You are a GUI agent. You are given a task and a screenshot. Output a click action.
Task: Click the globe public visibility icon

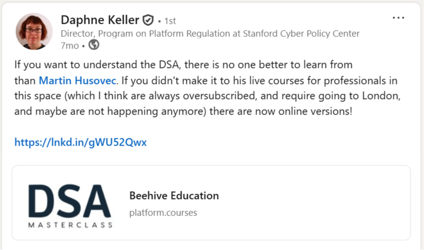[x=94, y=46]
